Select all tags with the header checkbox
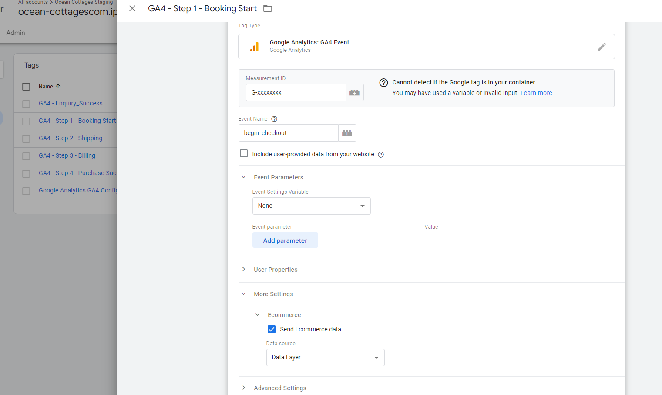This screenshot has height=395, width=662. (26, 87)
